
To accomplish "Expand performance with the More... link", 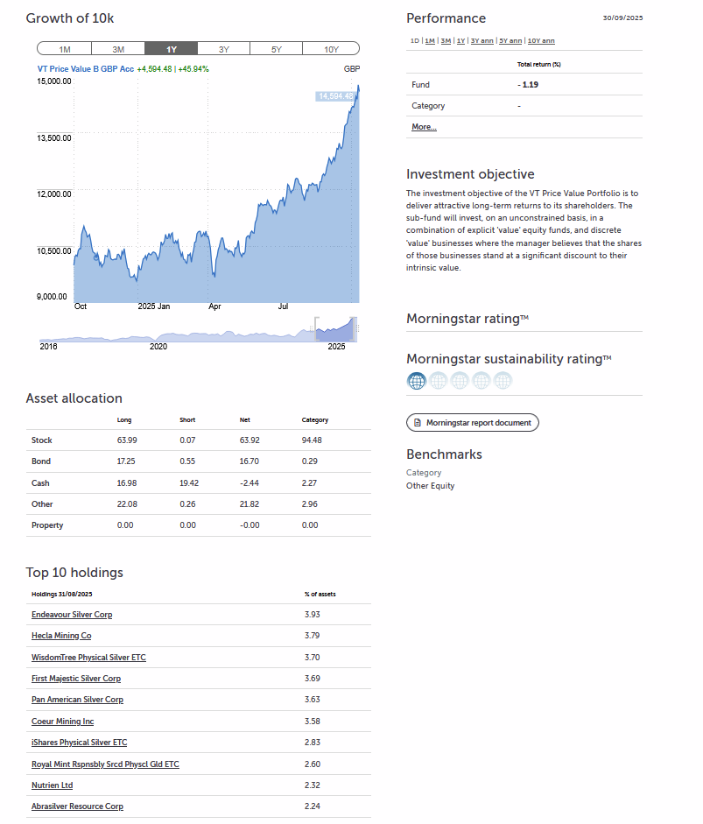I will click(424, 127).
